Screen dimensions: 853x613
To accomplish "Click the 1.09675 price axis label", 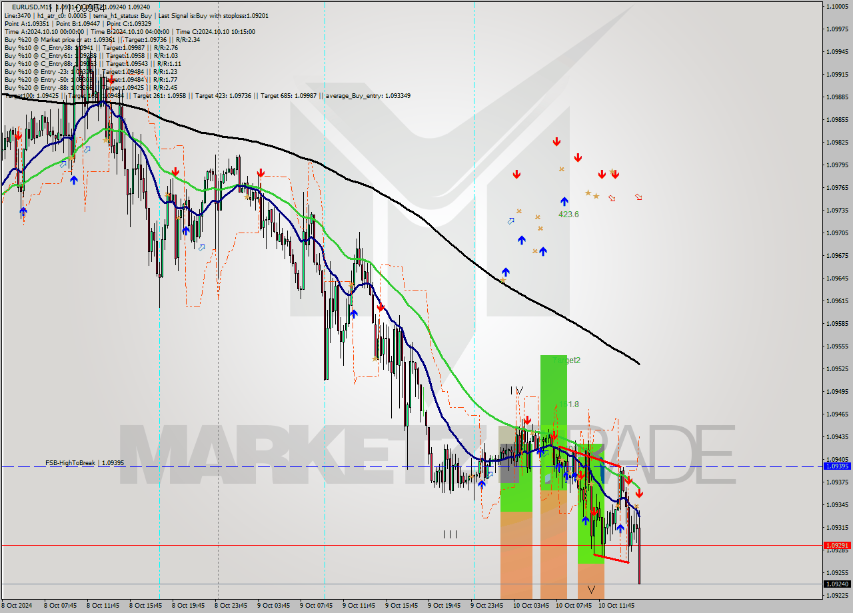I will pyautogui.click(x=838, y=255).
